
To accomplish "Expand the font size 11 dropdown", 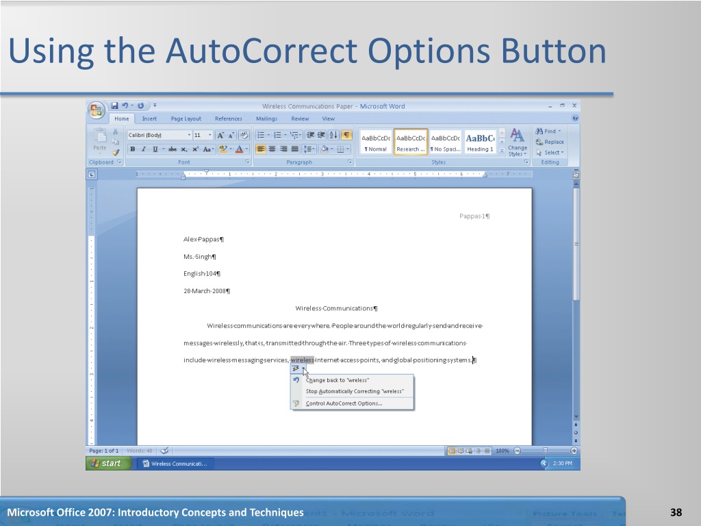I will (209, 135).
